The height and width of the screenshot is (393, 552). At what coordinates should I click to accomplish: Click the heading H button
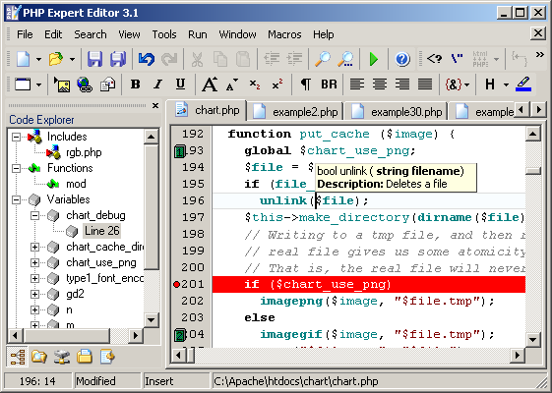[490, 84]
